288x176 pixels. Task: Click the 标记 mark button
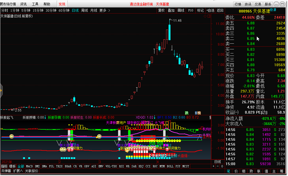(200, 11)
